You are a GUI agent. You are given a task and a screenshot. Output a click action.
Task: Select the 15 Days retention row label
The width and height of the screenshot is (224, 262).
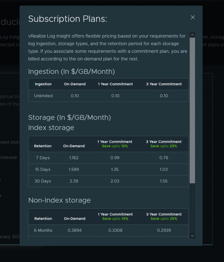43,169
